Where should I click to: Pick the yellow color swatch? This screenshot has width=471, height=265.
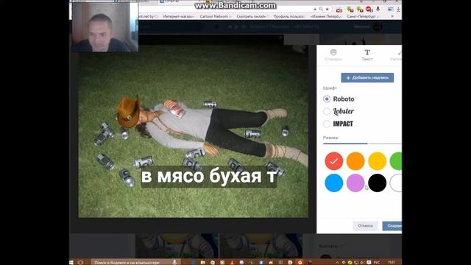pos(378,161)
